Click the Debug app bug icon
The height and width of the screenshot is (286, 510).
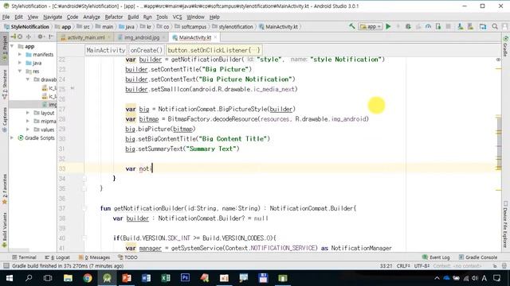pos(408,26)
